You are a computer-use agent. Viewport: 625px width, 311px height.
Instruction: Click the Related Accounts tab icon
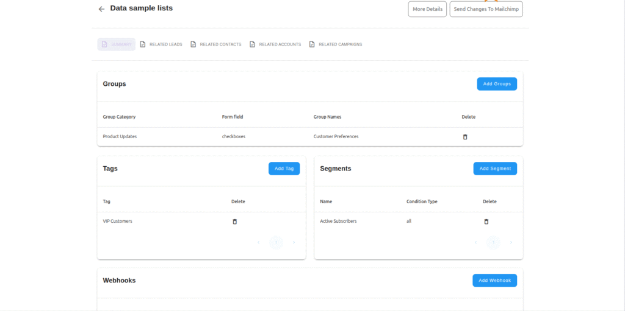click(x=252, y=44)
